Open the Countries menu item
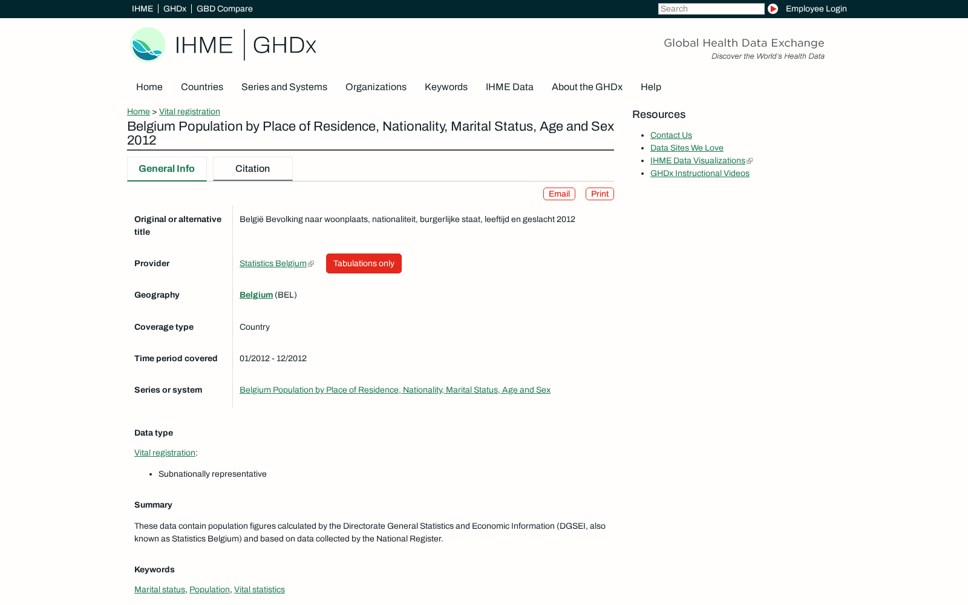The height and width of the screenshot is (605, 968). (202, 87)
